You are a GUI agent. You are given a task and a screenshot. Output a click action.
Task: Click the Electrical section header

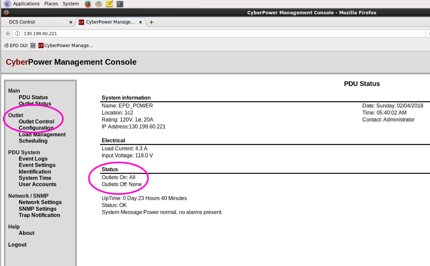tap(113, 141)
